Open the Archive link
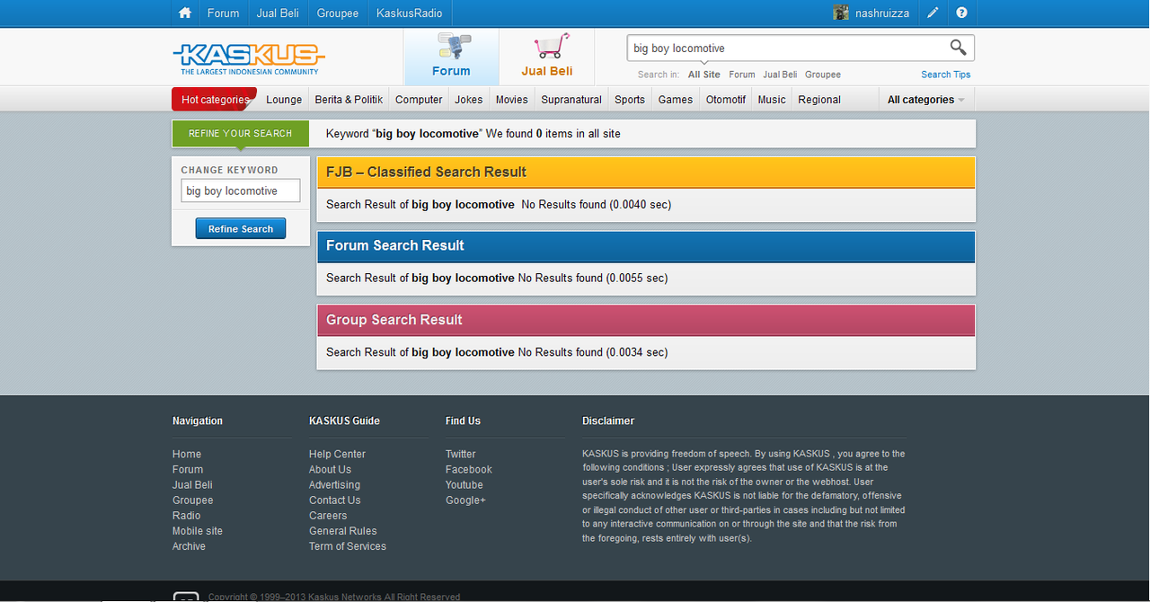 point(189,546)
